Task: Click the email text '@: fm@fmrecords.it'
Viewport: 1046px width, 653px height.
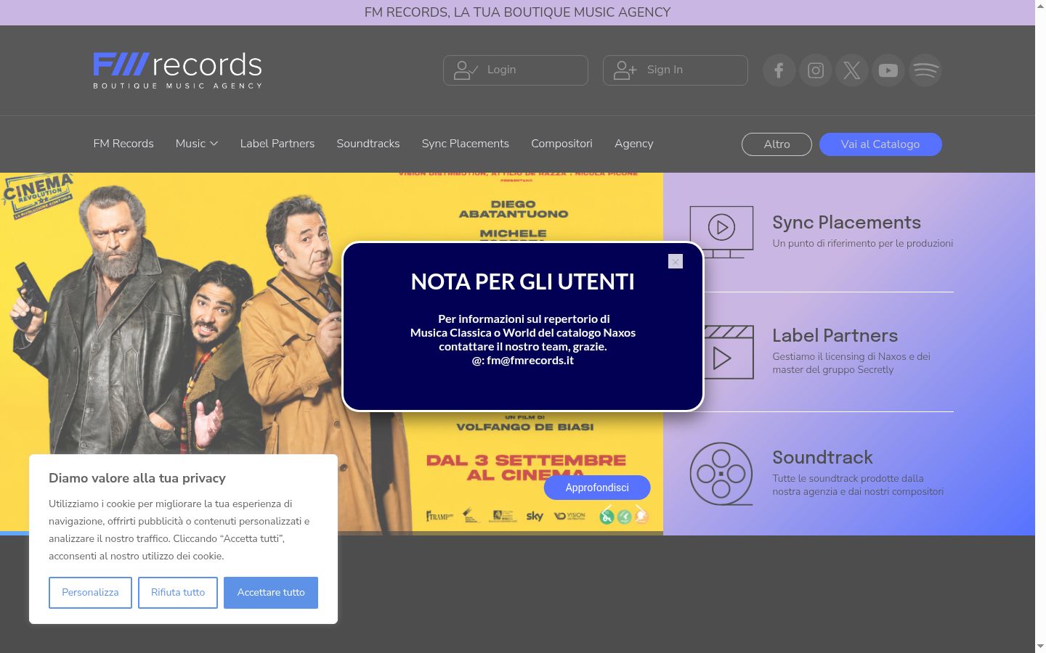Action: 523,361
